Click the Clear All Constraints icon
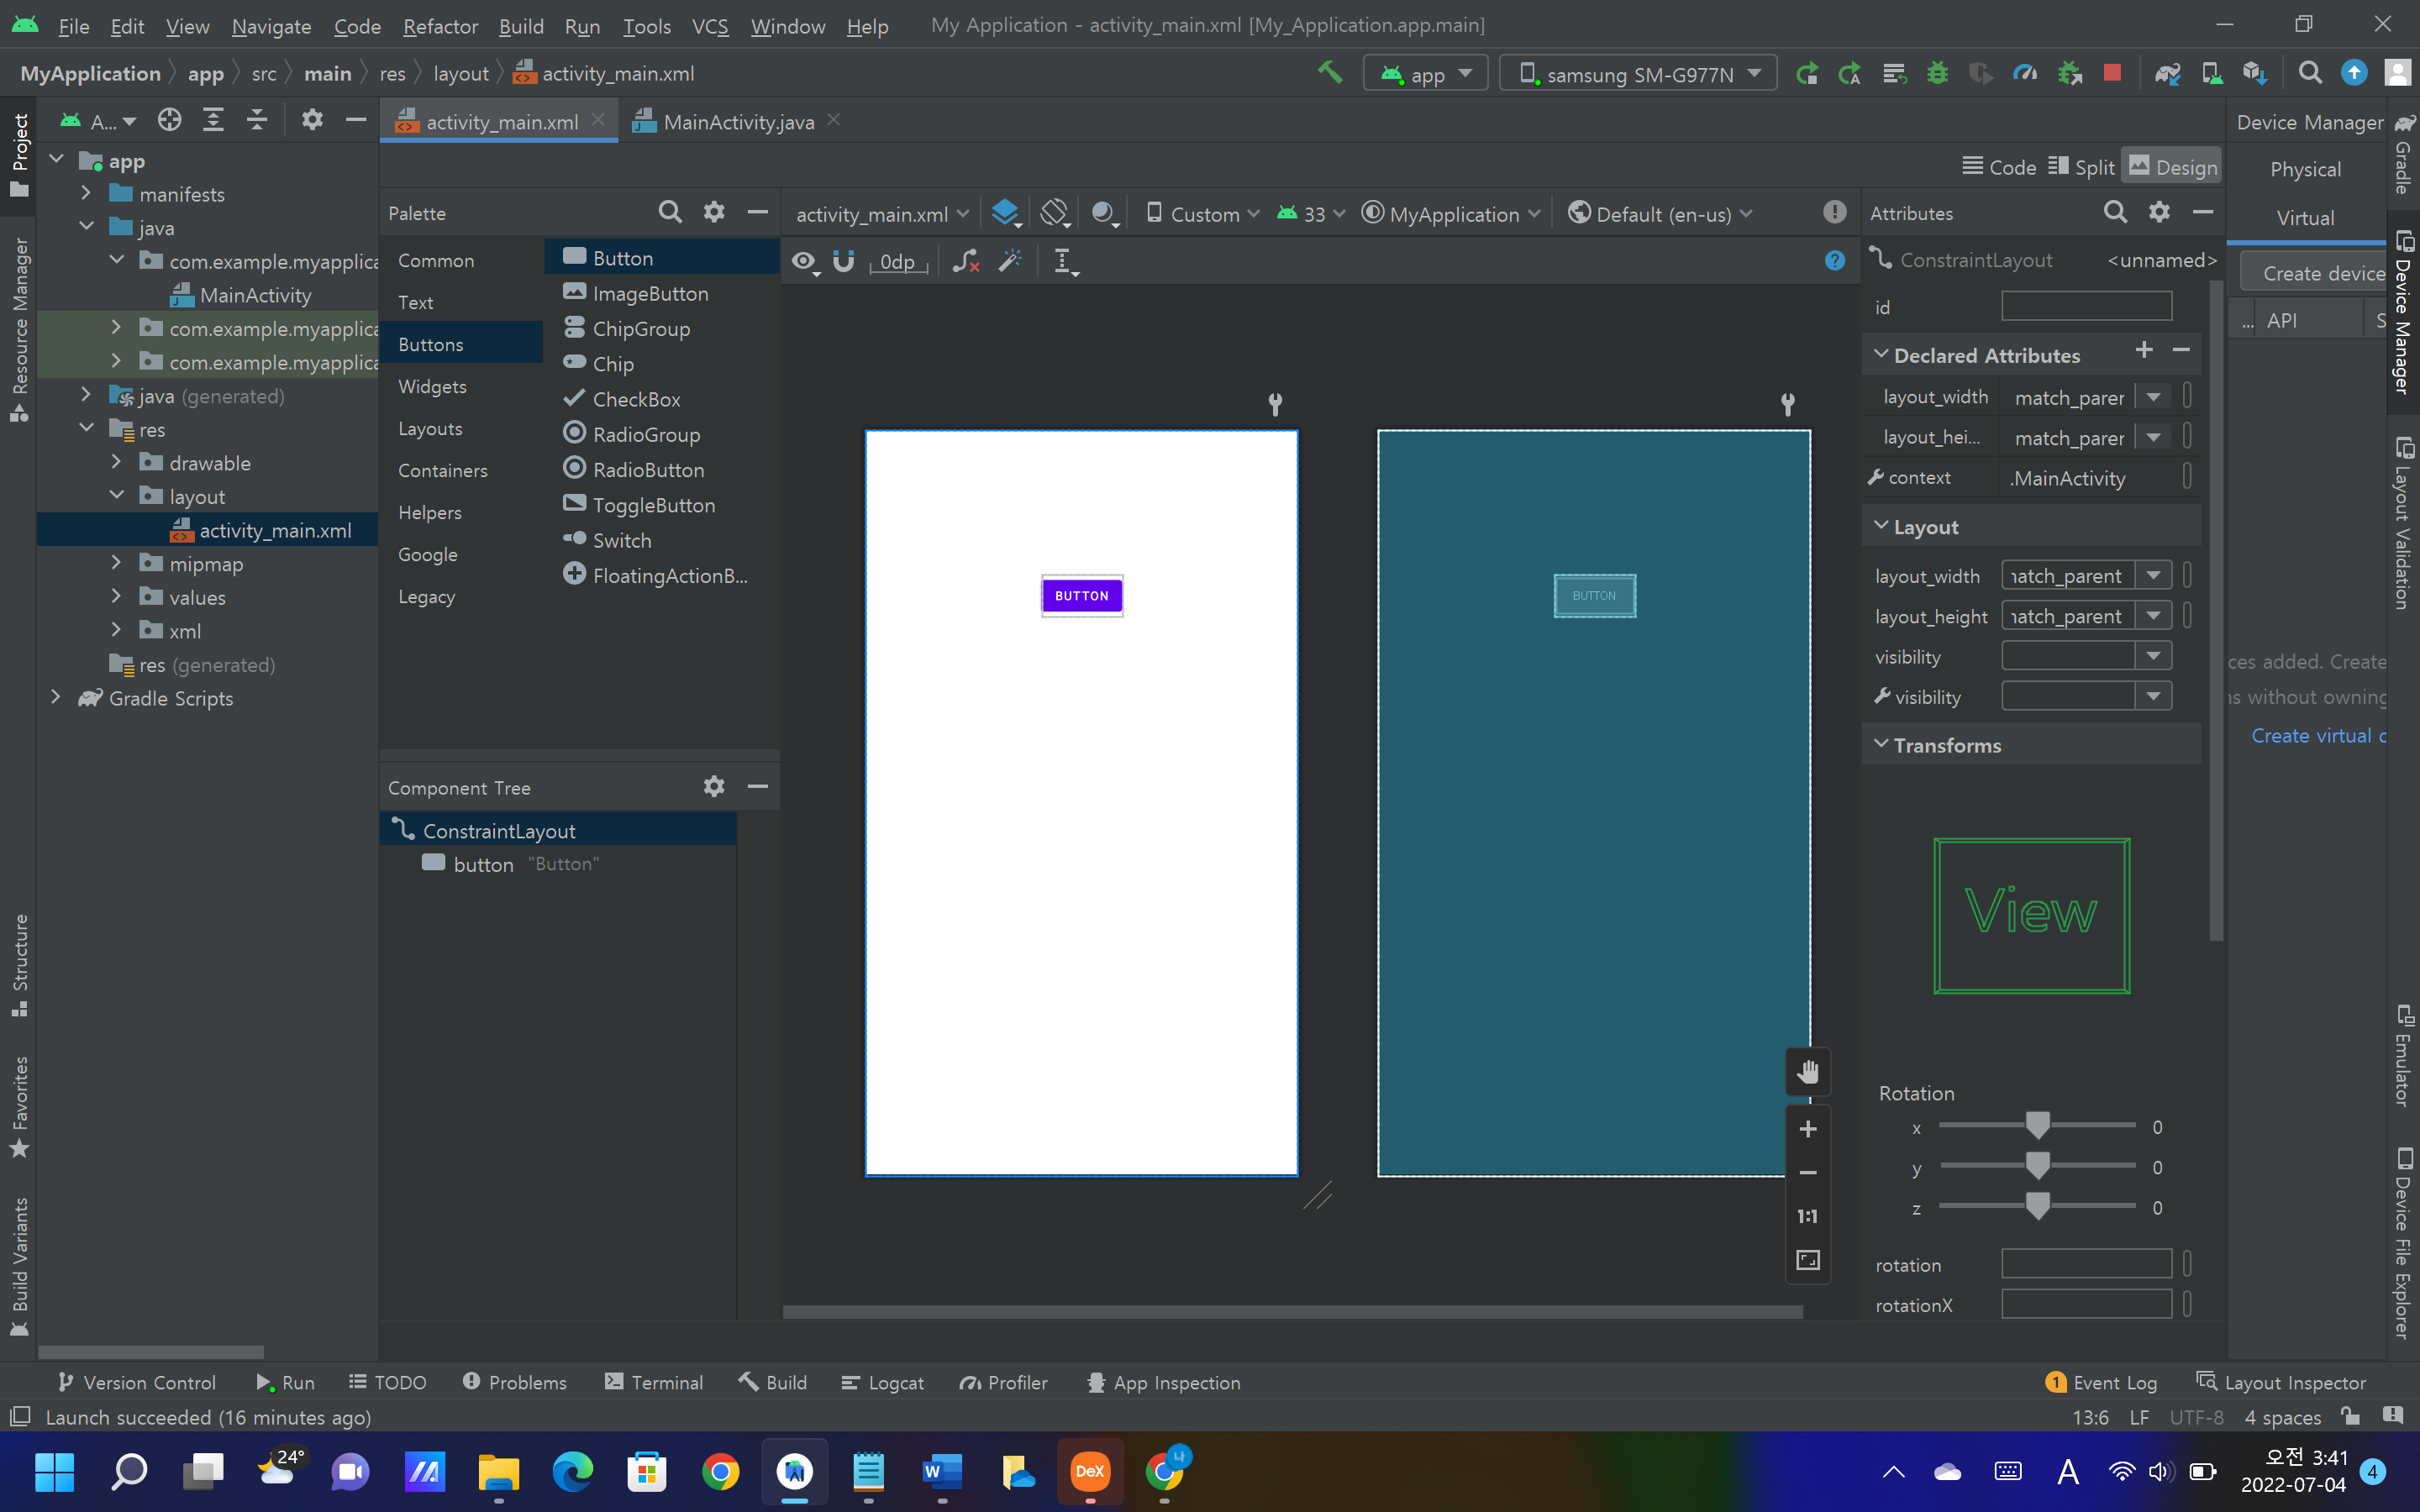This screenshot has height=1512, width=2420. coord(966,261)
